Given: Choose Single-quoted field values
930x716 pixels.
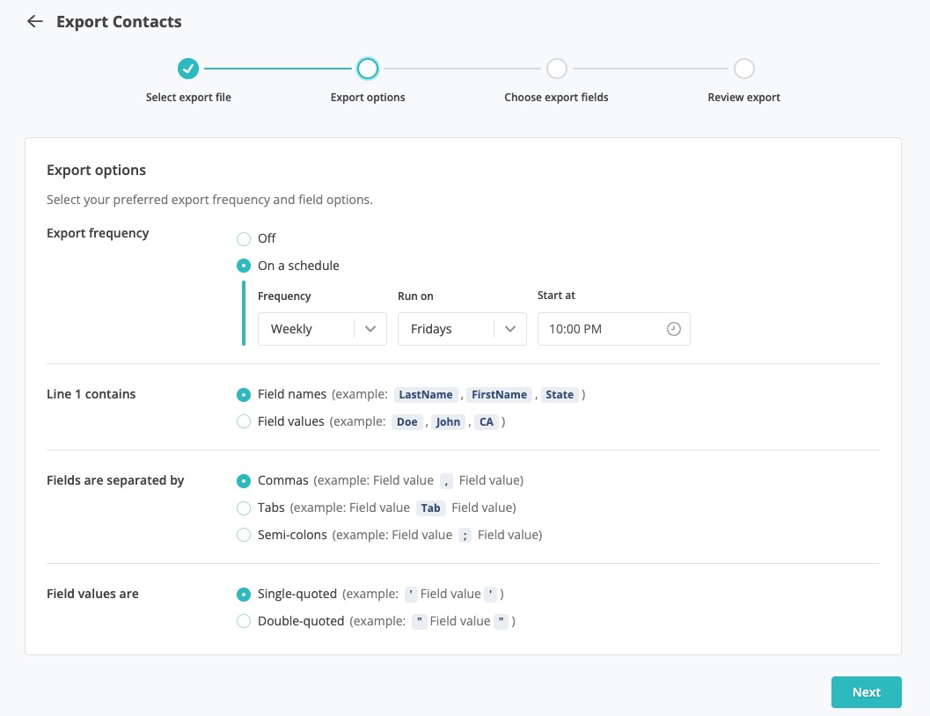Looking at the screenshot, I should click(243, 594).
